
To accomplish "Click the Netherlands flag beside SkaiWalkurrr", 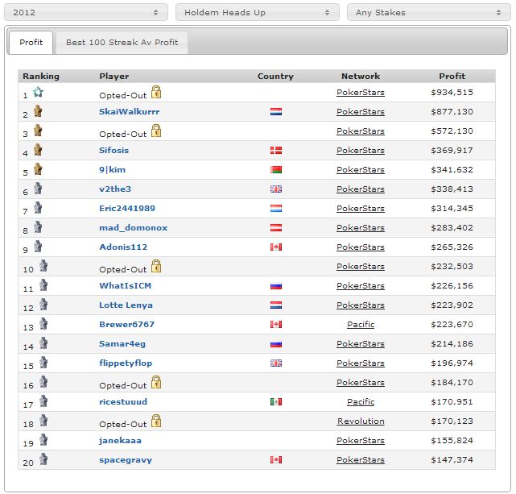I will pyautogui.click(x=276, y=112).
